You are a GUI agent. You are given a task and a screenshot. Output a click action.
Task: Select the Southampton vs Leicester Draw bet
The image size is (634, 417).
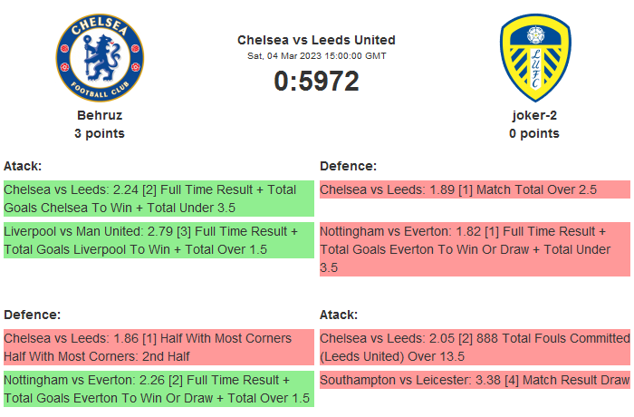click(475, 381)
